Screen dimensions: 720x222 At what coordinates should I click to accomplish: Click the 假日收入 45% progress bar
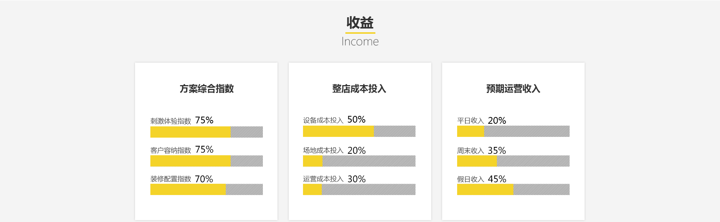point(513,189)
